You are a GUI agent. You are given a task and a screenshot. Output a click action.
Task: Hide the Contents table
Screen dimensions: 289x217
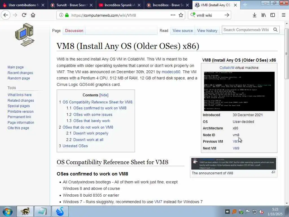(x=104, y=95)
